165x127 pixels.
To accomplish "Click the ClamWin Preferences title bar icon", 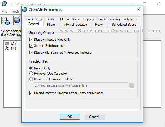I will click(25, 10).
